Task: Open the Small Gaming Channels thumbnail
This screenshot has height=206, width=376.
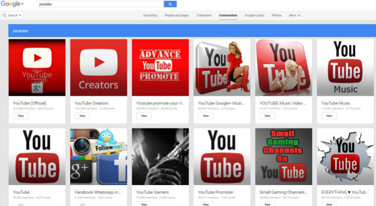Action: [x=284, y=157]
